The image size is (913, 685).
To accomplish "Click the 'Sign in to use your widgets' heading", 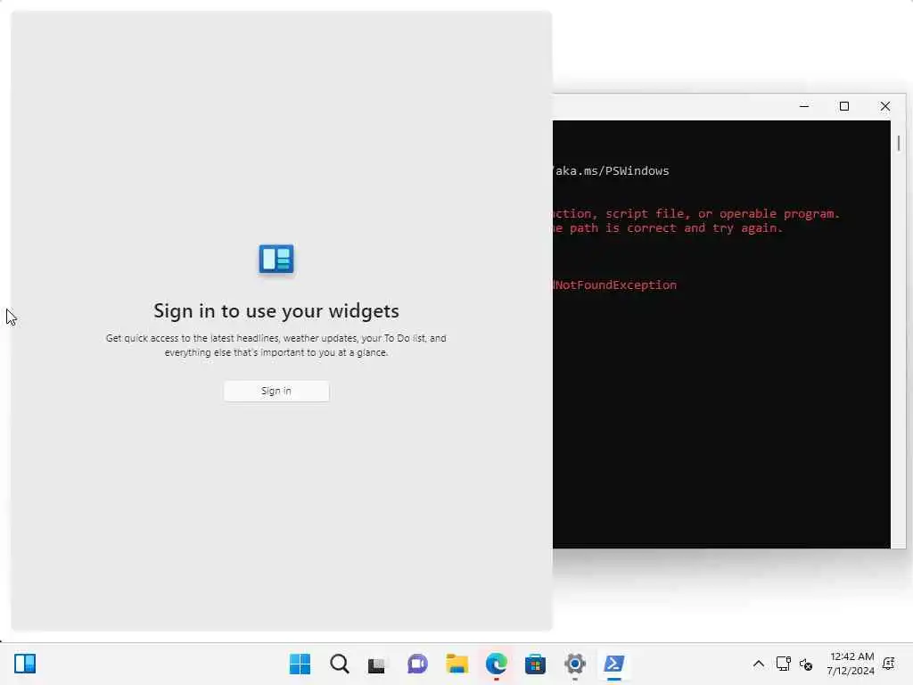I will pos(276,311).
